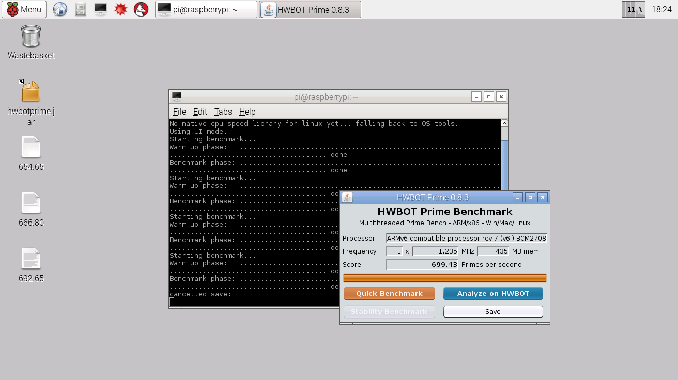Open the Raspberry Pi Menu
Screen dimensions: 678x380
24,9
